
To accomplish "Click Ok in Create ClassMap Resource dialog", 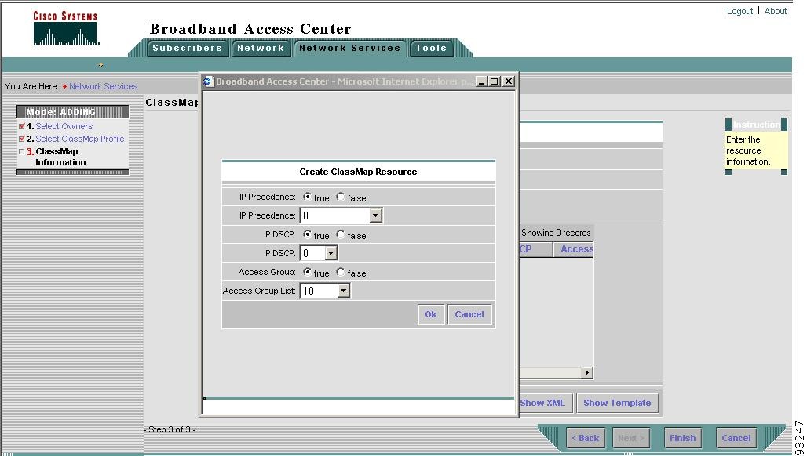I will pos(431,314).
